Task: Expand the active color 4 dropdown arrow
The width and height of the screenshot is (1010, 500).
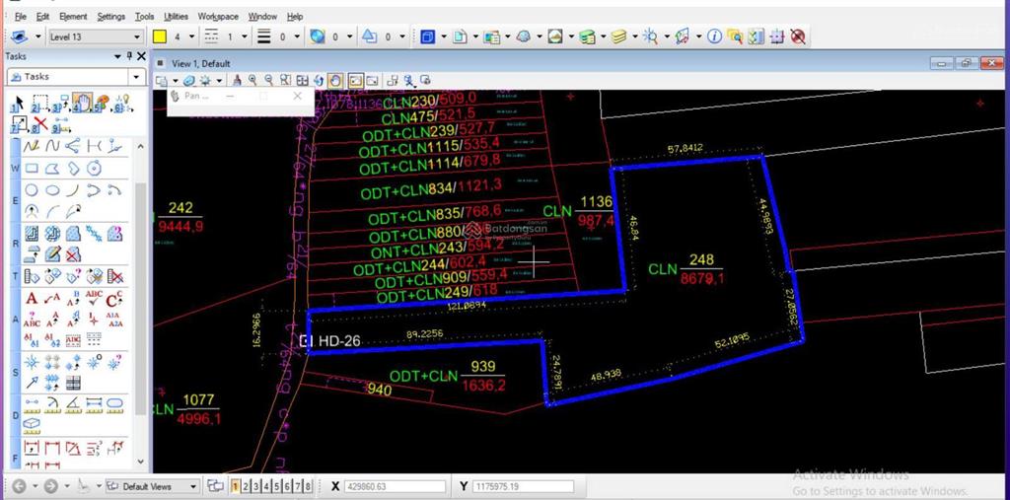Action: click(x=192, y=36)
